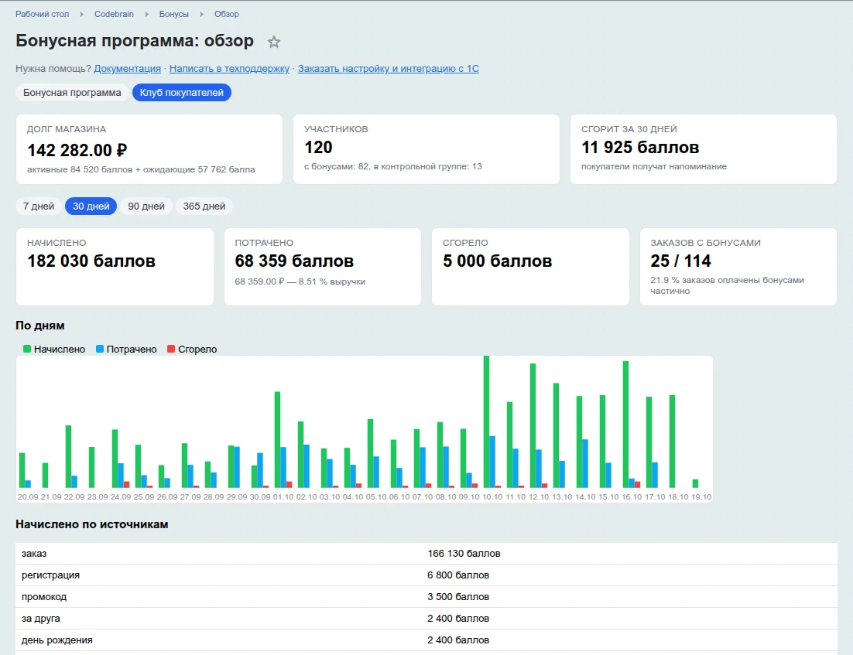Click breadcrumb arrow after Codebrain
The width and height of the screenshot is (853, 655).
[x=146, y=14]
